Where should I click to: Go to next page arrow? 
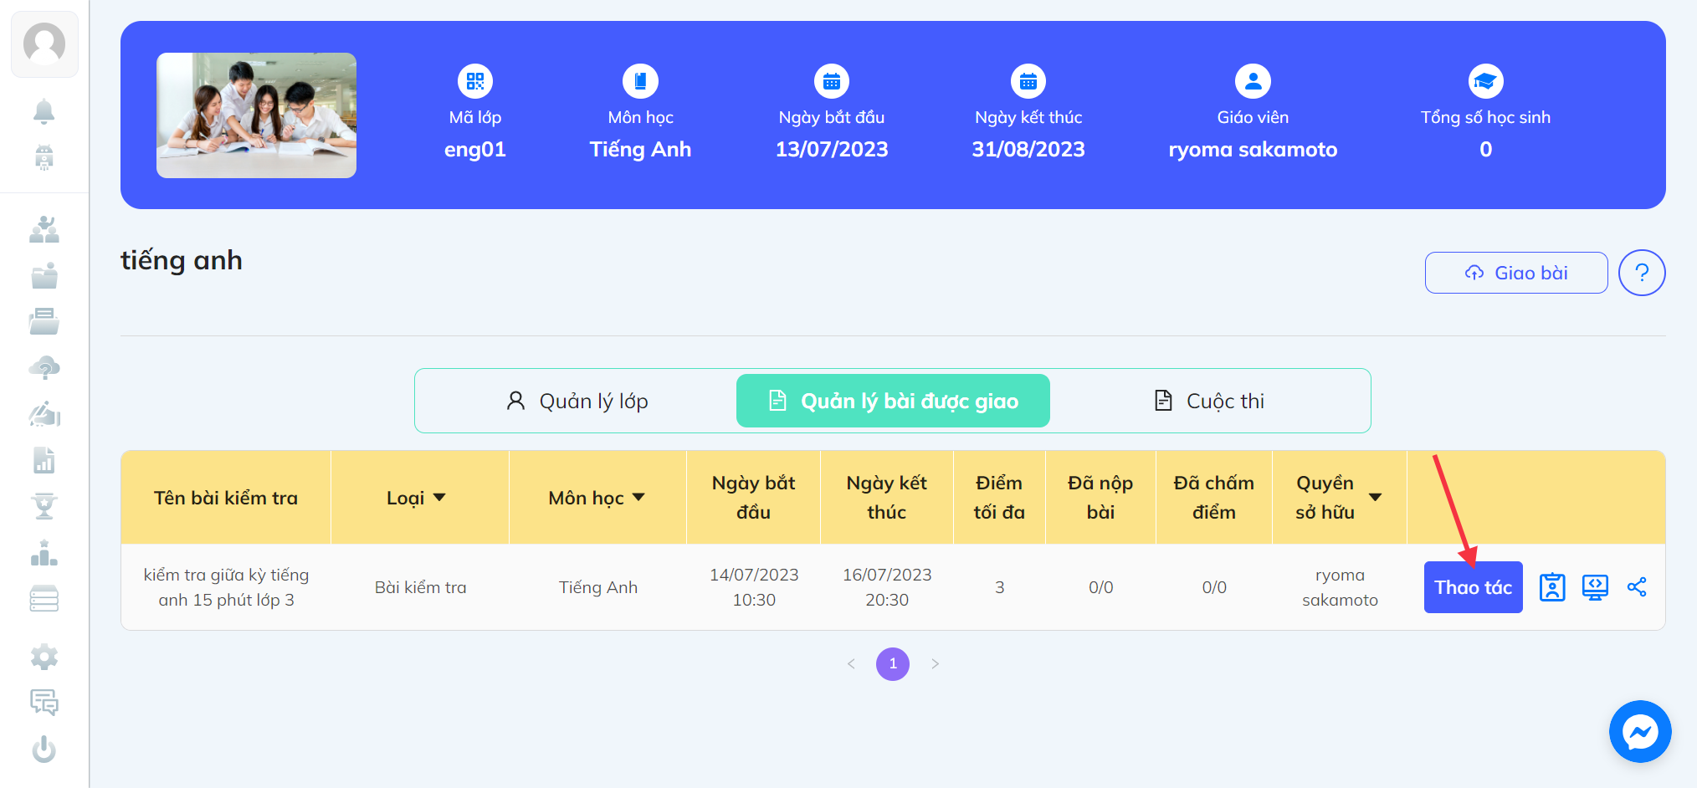(x=935, y=664)
